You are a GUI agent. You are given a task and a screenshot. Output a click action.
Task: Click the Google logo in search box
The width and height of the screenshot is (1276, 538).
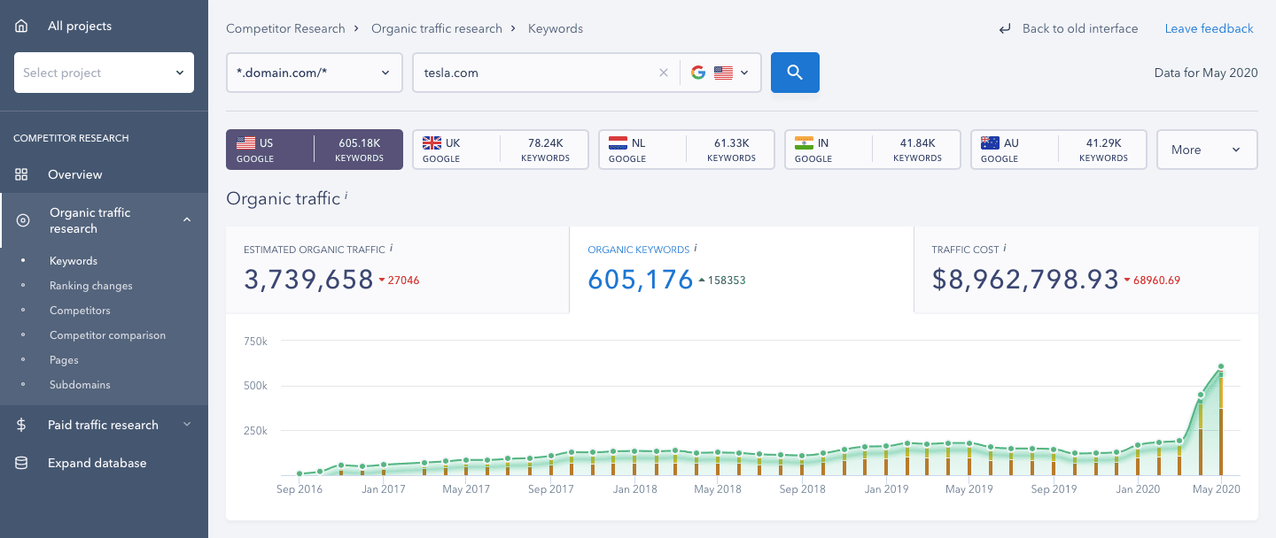pyautogui.click(x=698, y=73)
